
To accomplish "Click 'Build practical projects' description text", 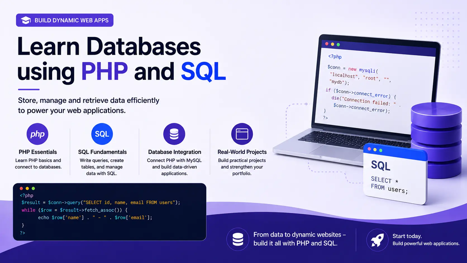I will [x=242, y=167].
